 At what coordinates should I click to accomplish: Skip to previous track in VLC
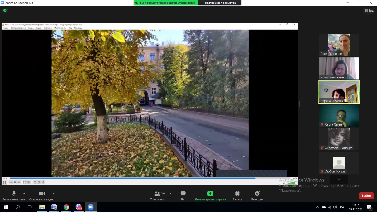[11, 182]
